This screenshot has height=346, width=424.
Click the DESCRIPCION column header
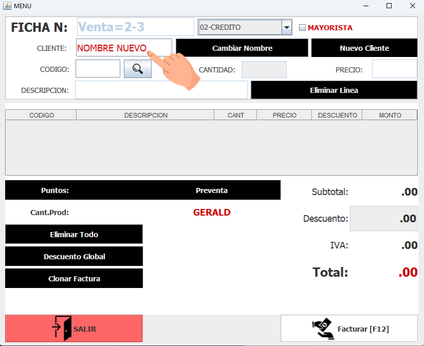(146, 115)
